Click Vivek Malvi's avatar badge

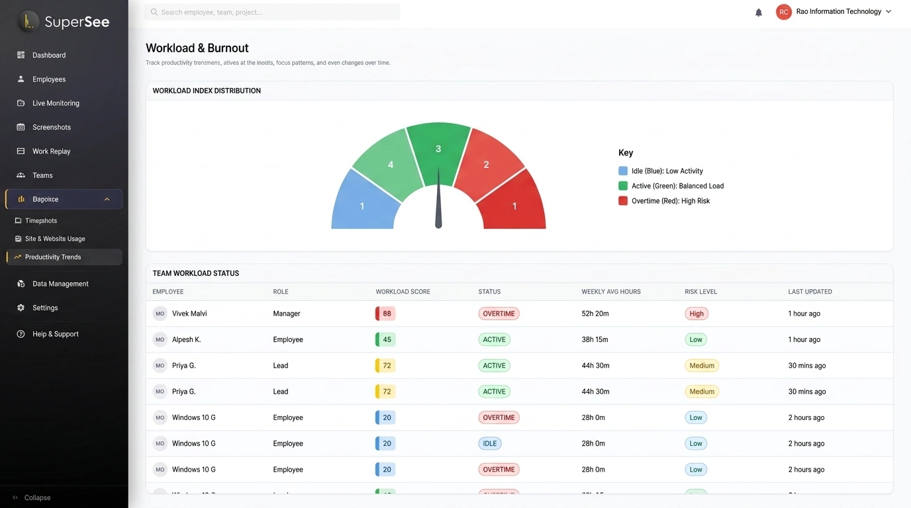pyautogui.click(x=160, y=314)
